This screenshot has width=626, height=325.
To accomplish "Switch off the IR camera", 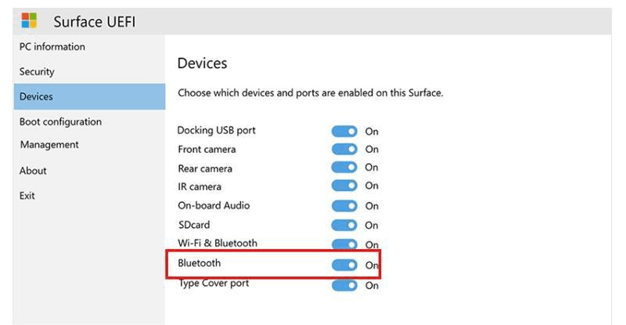I will coord(344,186).
